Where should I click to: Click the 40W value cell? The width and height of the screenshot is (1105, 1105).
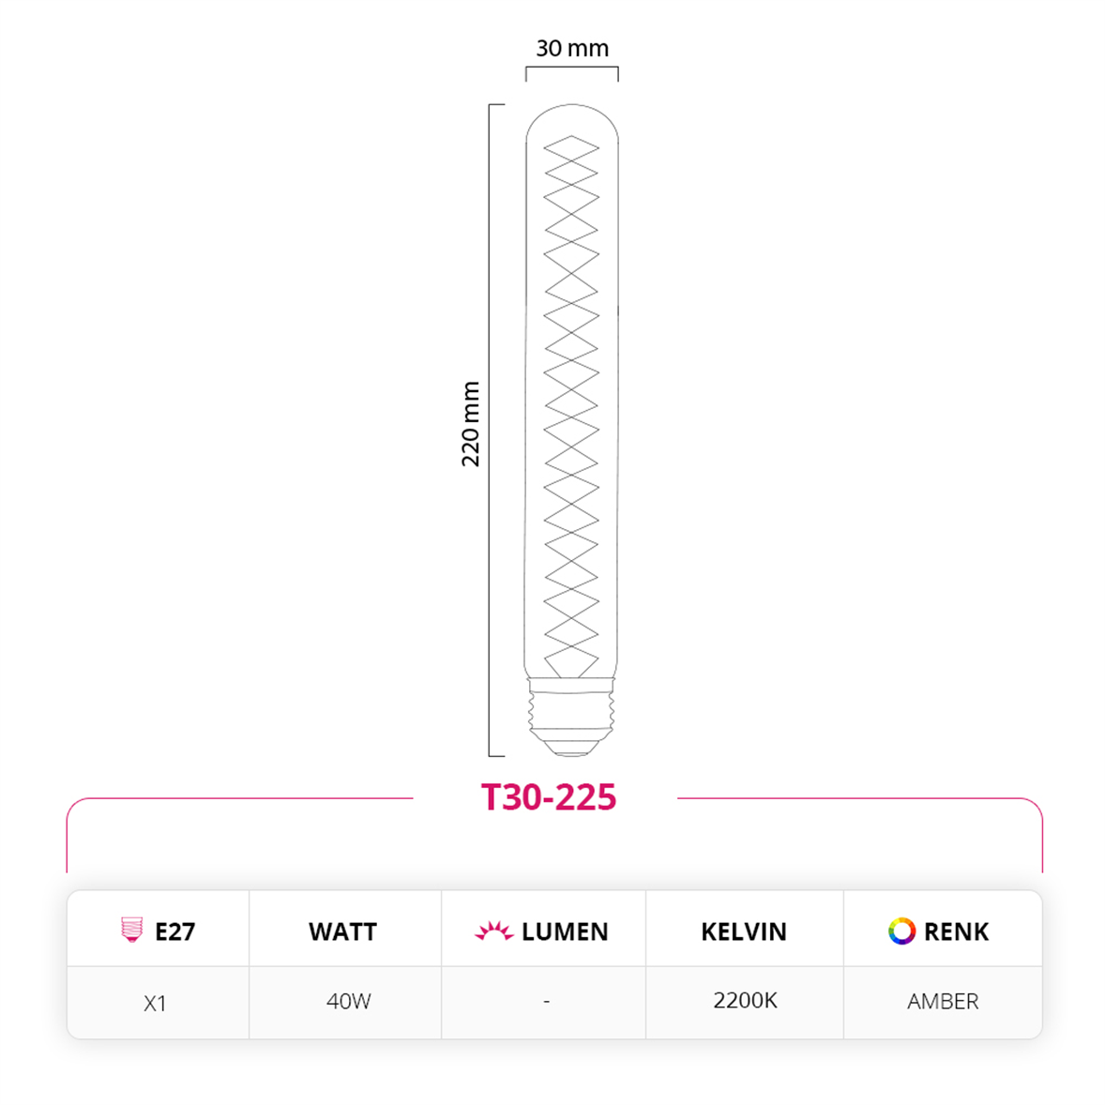348,1001
